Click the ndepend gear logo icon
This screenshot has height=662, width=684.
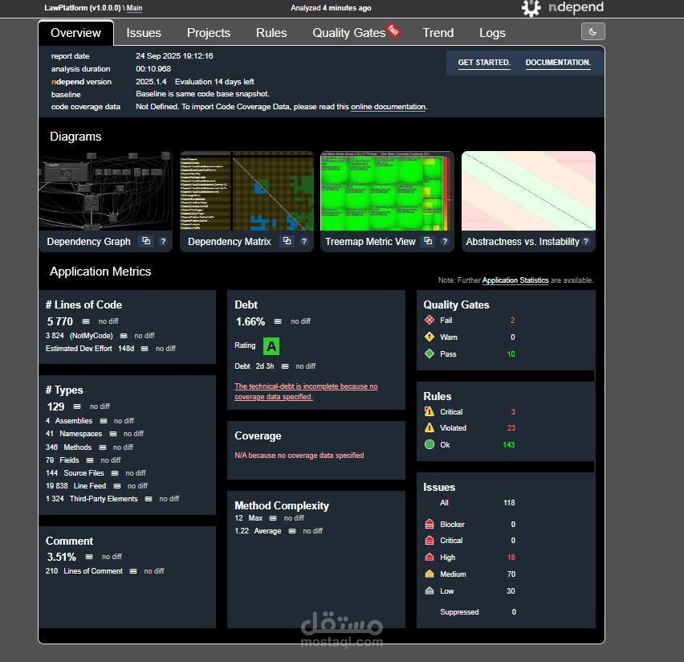[531, 8]
